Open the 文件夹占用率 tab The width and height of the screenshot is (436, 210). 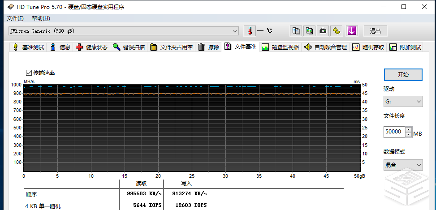click(x=171, y=47)
